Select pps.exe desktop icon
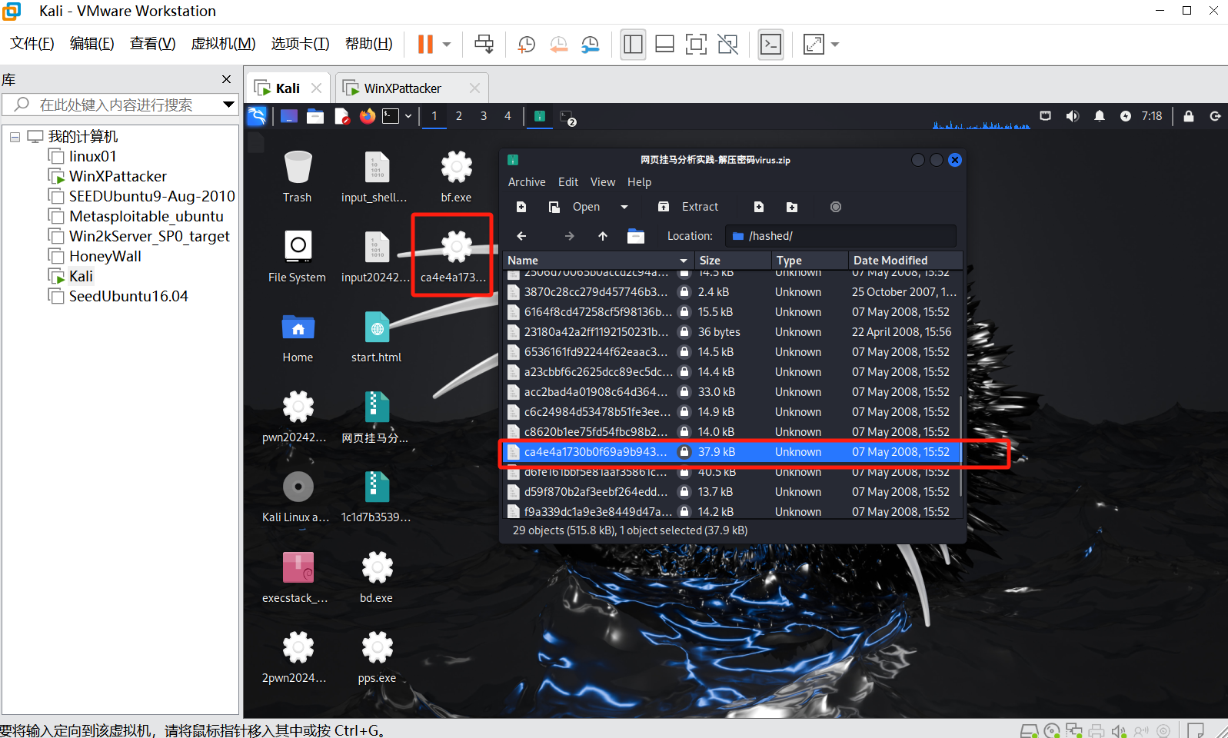1228x738 pixels. point(377,657)
